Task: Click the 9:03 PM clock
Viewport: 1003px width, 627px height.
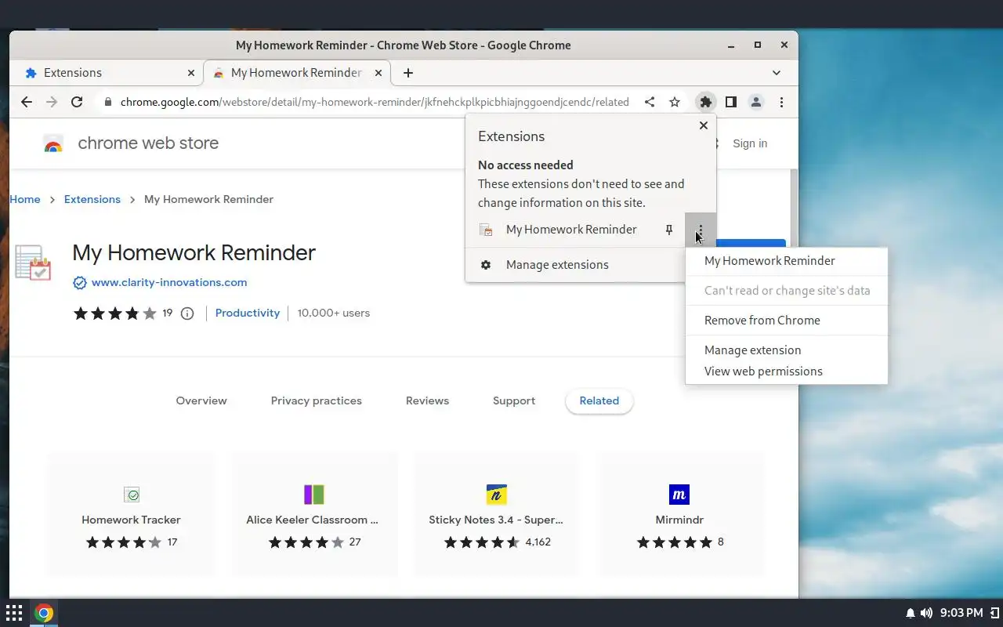Action: [961, 613]
